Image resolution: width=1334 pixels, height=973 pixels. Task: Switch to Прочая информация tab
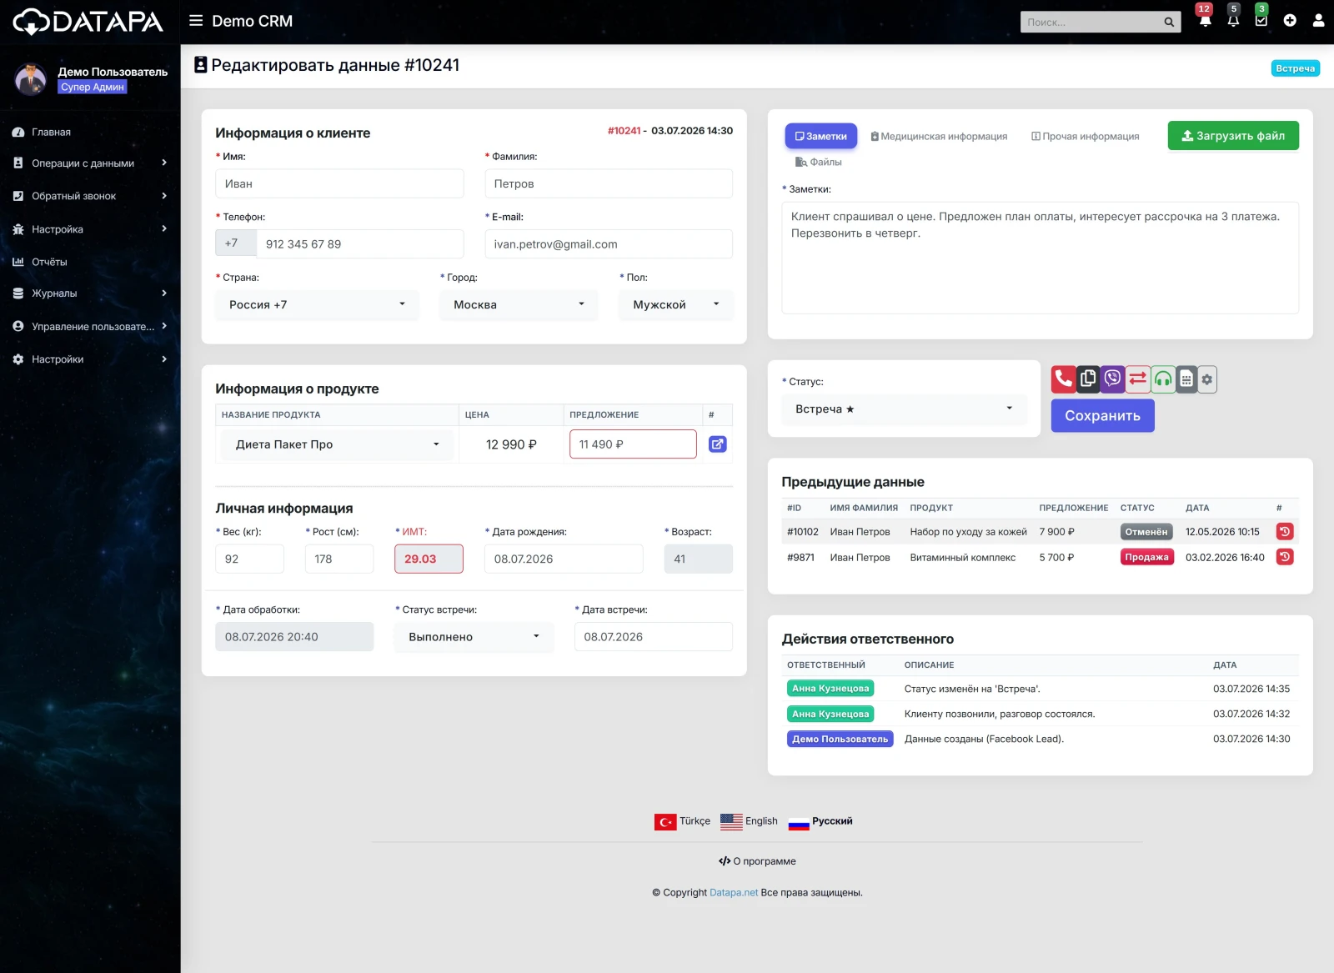point(1085,136)
